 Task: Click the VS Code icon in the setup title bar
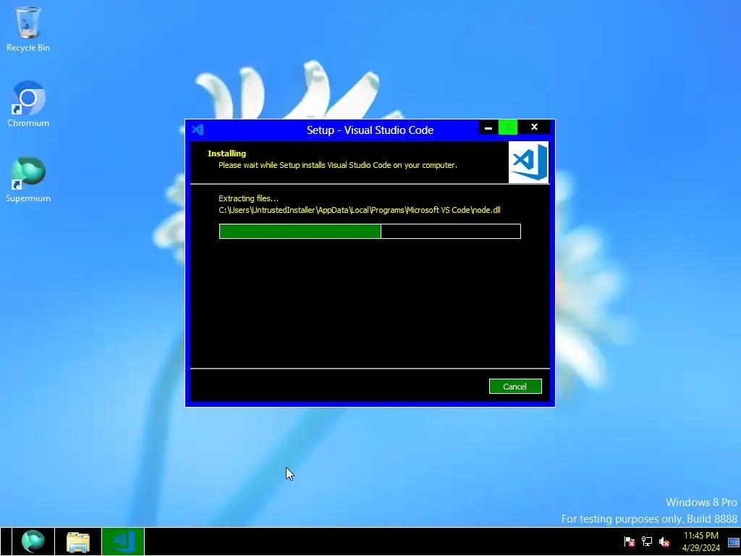point(198,130)
